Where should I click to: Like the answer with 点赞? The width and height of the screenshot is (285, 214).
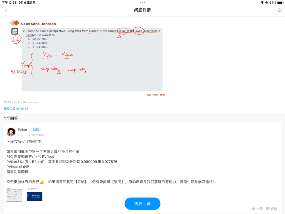(x=257, y=209)
